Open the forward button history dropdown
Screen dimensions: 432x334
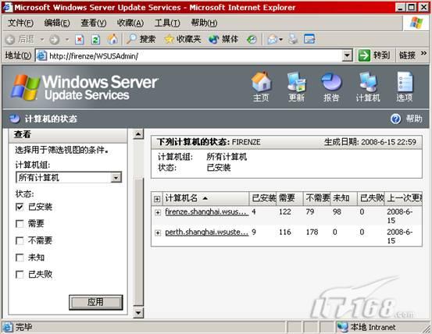(x=67, y=40)
